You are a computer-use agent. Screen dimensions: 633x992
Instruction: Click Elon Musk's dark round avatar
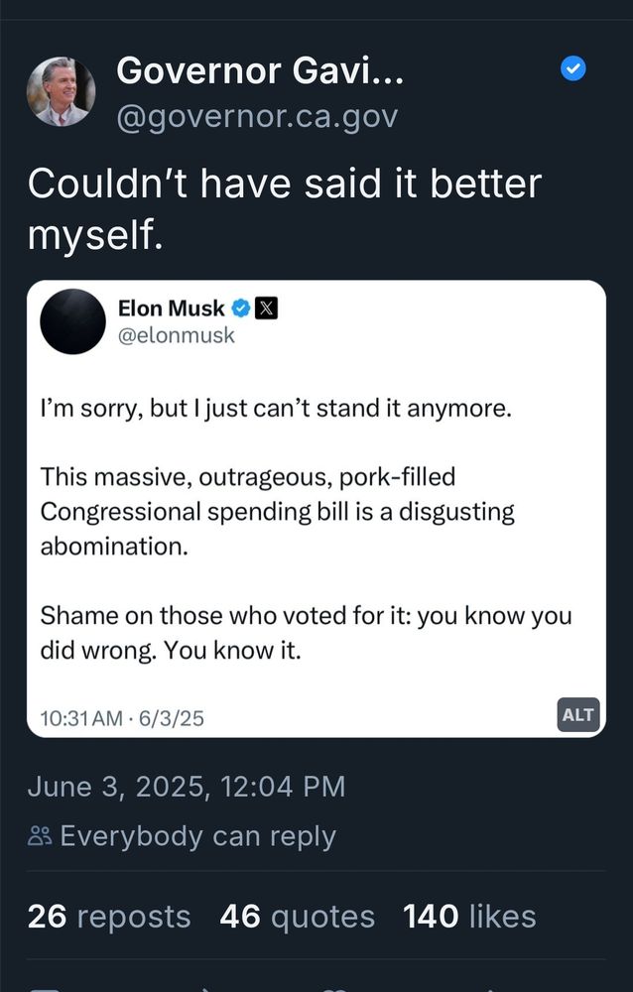(x=72, y=321)
